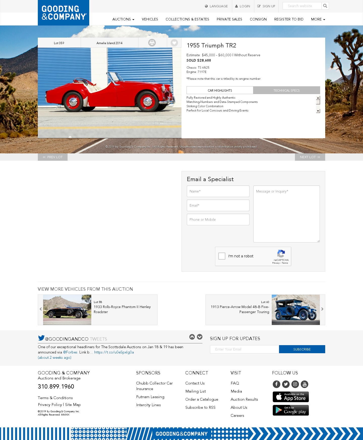Click the Message or Inquiry text area
Viewport: 363px width, 440px height.
point(287,214)
